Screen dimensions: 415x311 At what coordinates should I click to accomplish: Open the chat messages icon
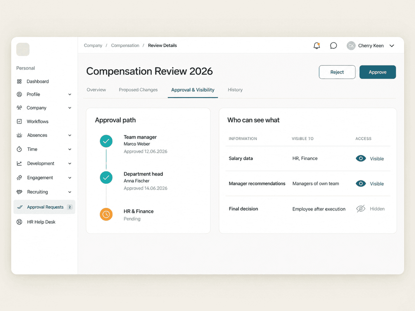click(333, 46)
